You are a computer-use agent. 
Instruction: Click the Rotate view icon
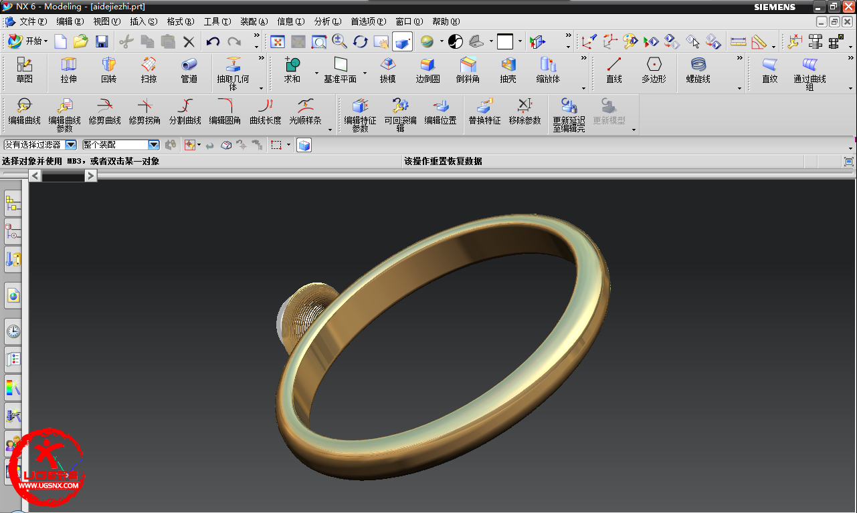(361, 42)
